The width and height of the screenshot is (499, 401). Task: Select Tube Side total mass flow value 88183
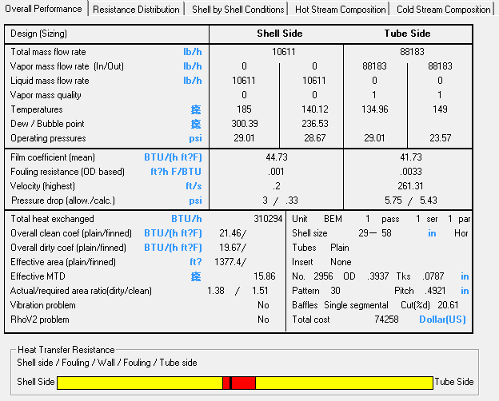tap(412, 52)
